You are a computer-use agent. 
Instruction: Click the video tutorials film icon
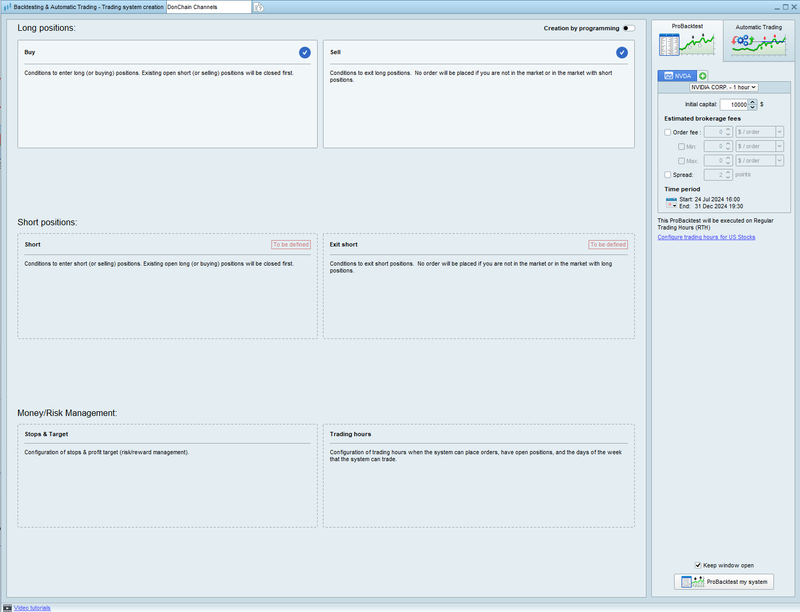[x=7, y=608]
